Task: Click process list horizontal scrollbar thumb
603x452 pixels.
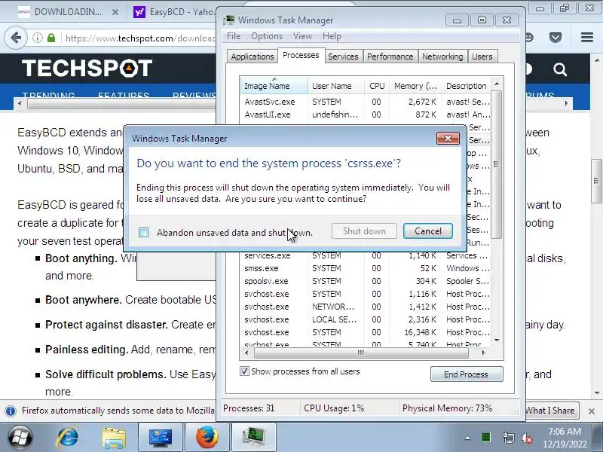Action: tap(361, 353)
